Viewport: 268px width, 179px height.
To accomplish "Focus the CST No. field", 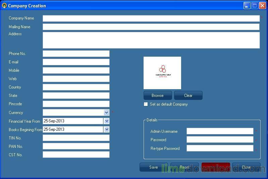I will (x=76, y=155).
